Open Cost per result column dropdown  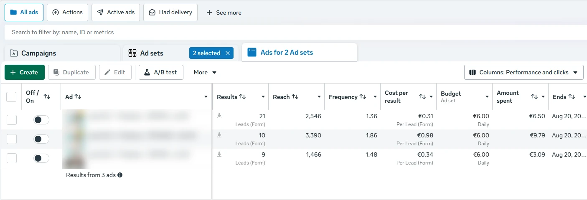click(x=431, y=97)
